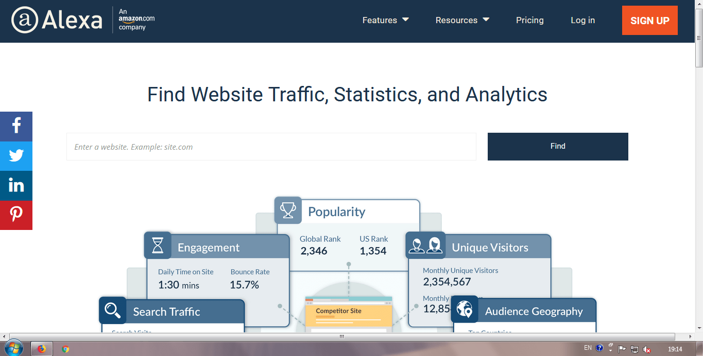
Task: Expand the Features dropdown menu
Action: point(386,20)
